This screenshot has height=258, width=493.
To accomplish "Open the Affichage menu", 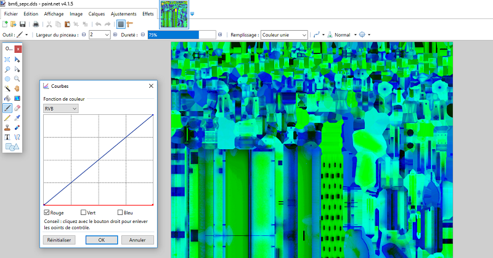I will click(x=54, y=14).
